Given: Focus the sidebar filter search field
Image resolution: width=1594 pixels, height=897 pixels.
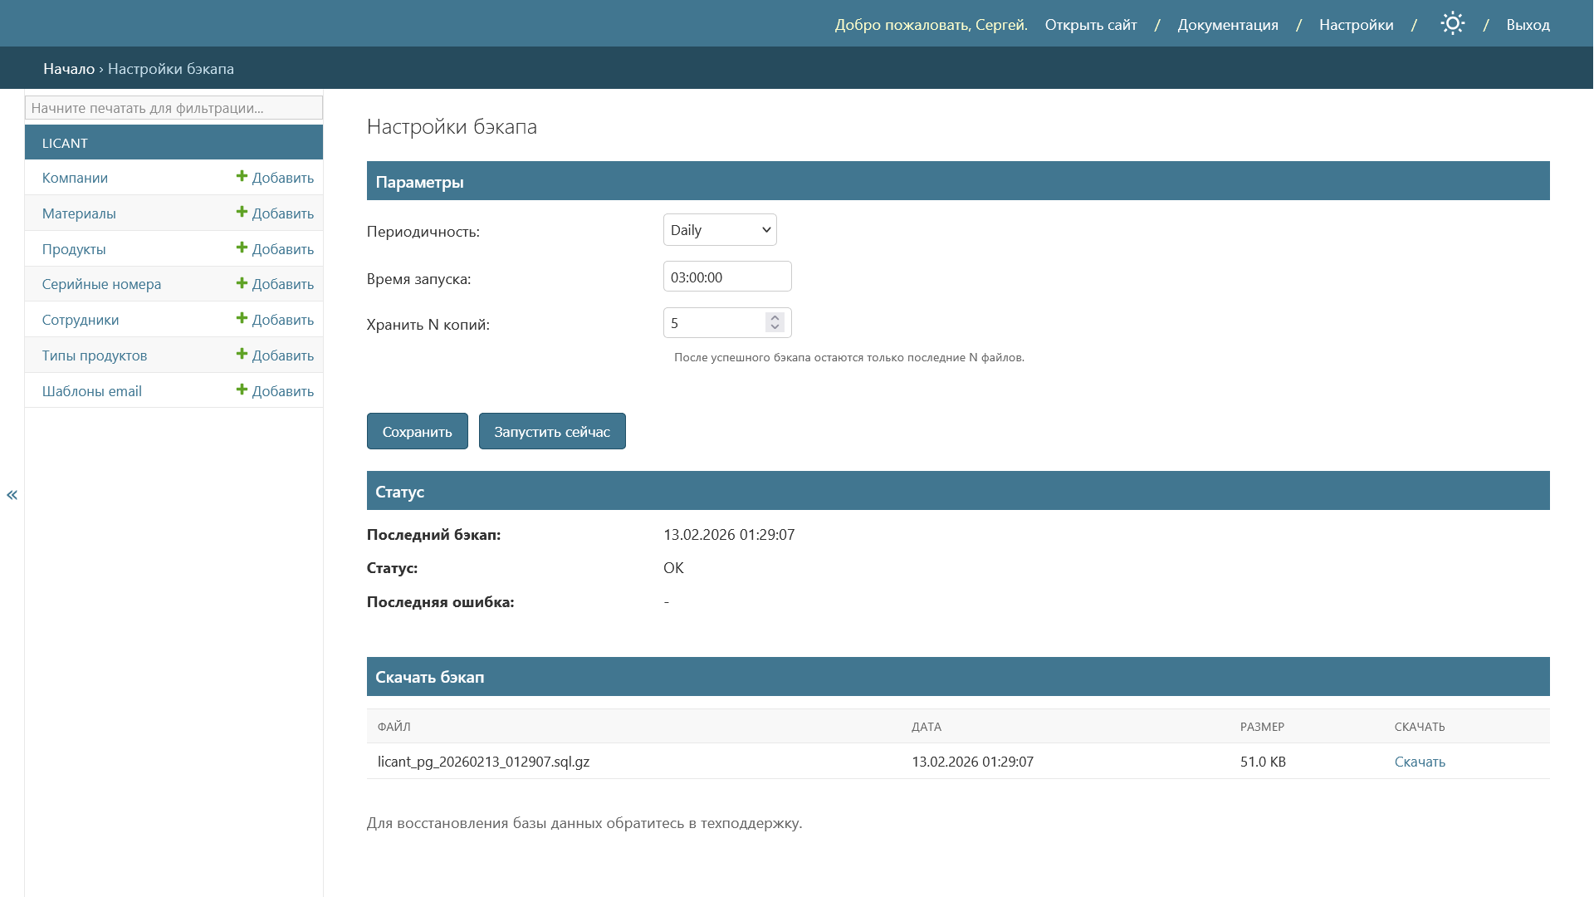Looking at the screenshot, I should [174, 108].
